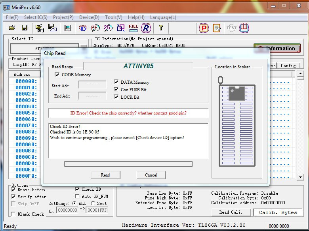Click the greyed TEST icon
The height and width of the screenshot is (231, 309).
[x=231, y=28]
